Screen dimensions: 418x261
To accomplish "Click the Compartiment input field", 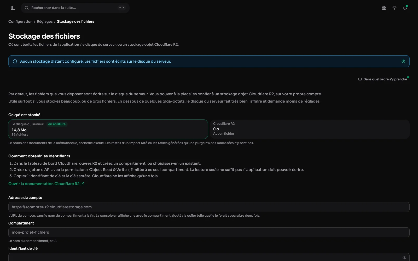I will [x=209, y=232].
